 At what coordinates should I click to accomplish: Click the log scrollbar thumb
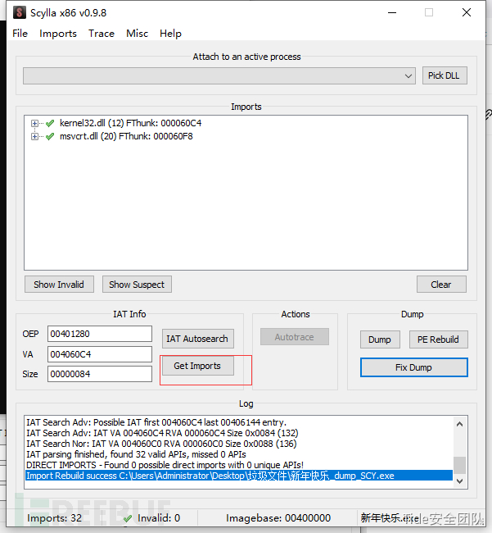(460, 465)
